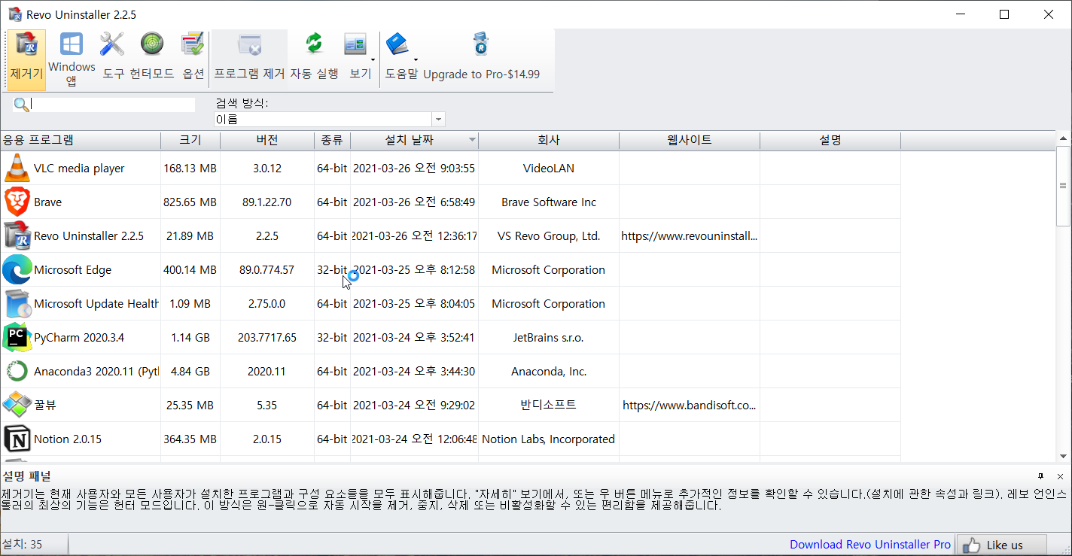
Task: Click Notion 2.0.15 program name
Action: (x=68, y=439)
